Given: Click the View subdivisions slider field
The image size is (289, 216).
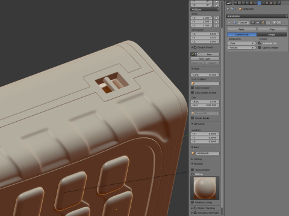Looking at the screenshot, I should coord(241,43).
